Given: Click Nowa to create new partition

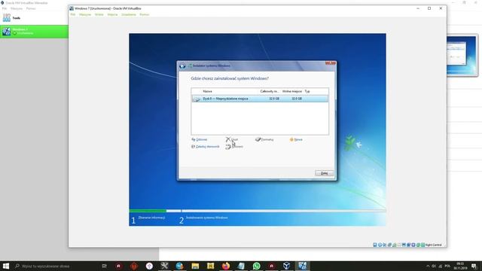Looking at the screenshot, I should (296, 139).
